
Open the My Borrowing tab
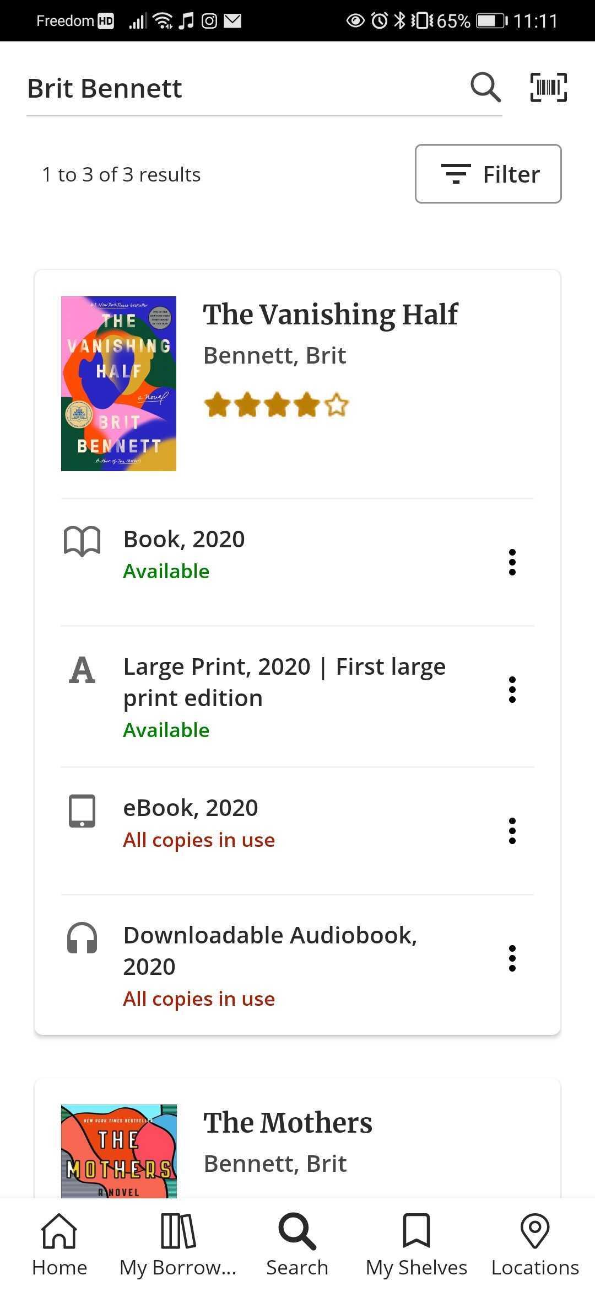pos(178,1245)
